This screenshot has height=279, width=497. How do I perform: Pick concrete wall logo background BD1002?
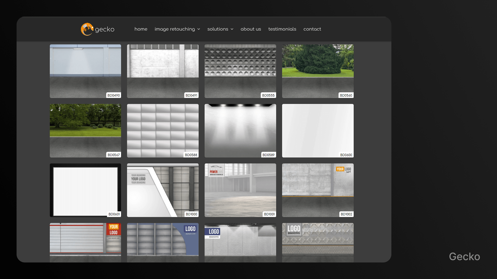[318, 190]
